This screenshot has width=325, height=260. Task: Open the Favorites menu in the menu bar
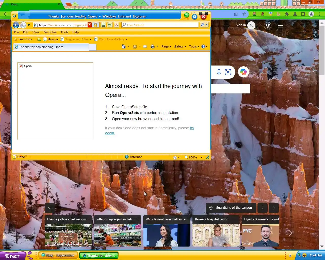click(x=50, y=32)
